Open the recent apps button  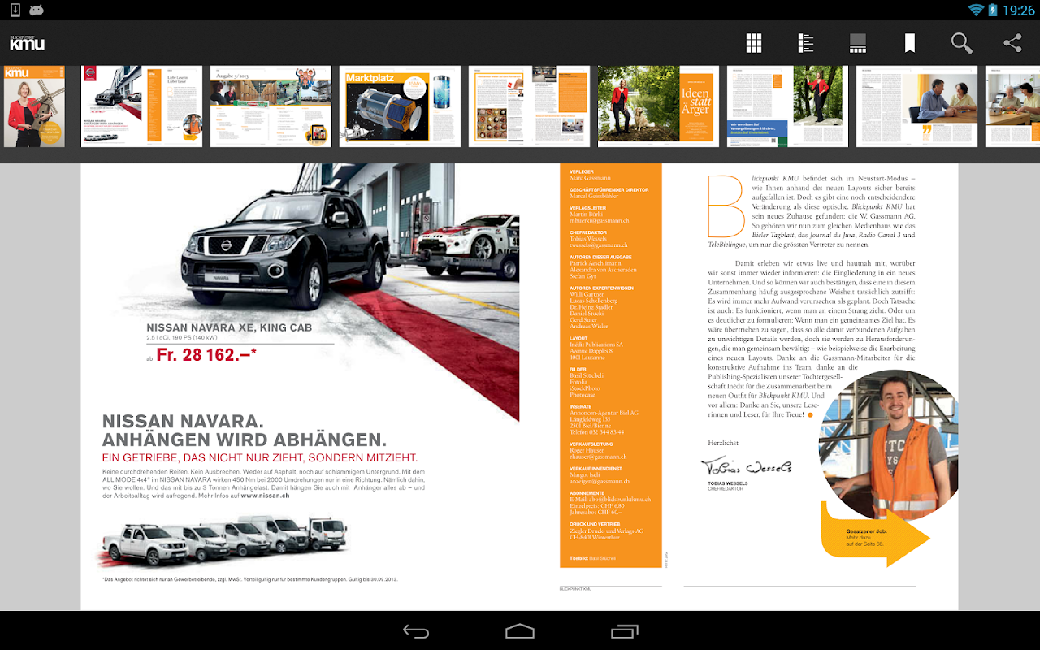[624, 631]
